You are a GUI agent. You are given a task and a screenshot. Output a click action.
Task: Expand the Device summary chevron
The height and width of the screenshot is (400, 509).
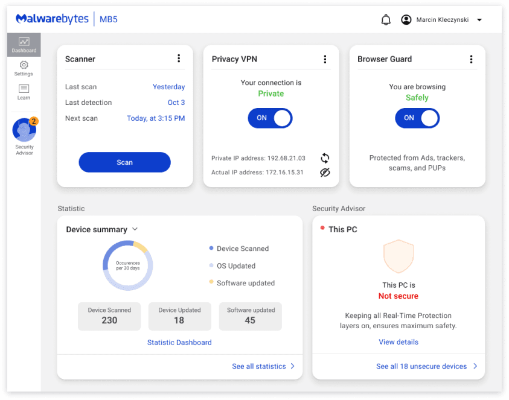click(x=135, y=229)
